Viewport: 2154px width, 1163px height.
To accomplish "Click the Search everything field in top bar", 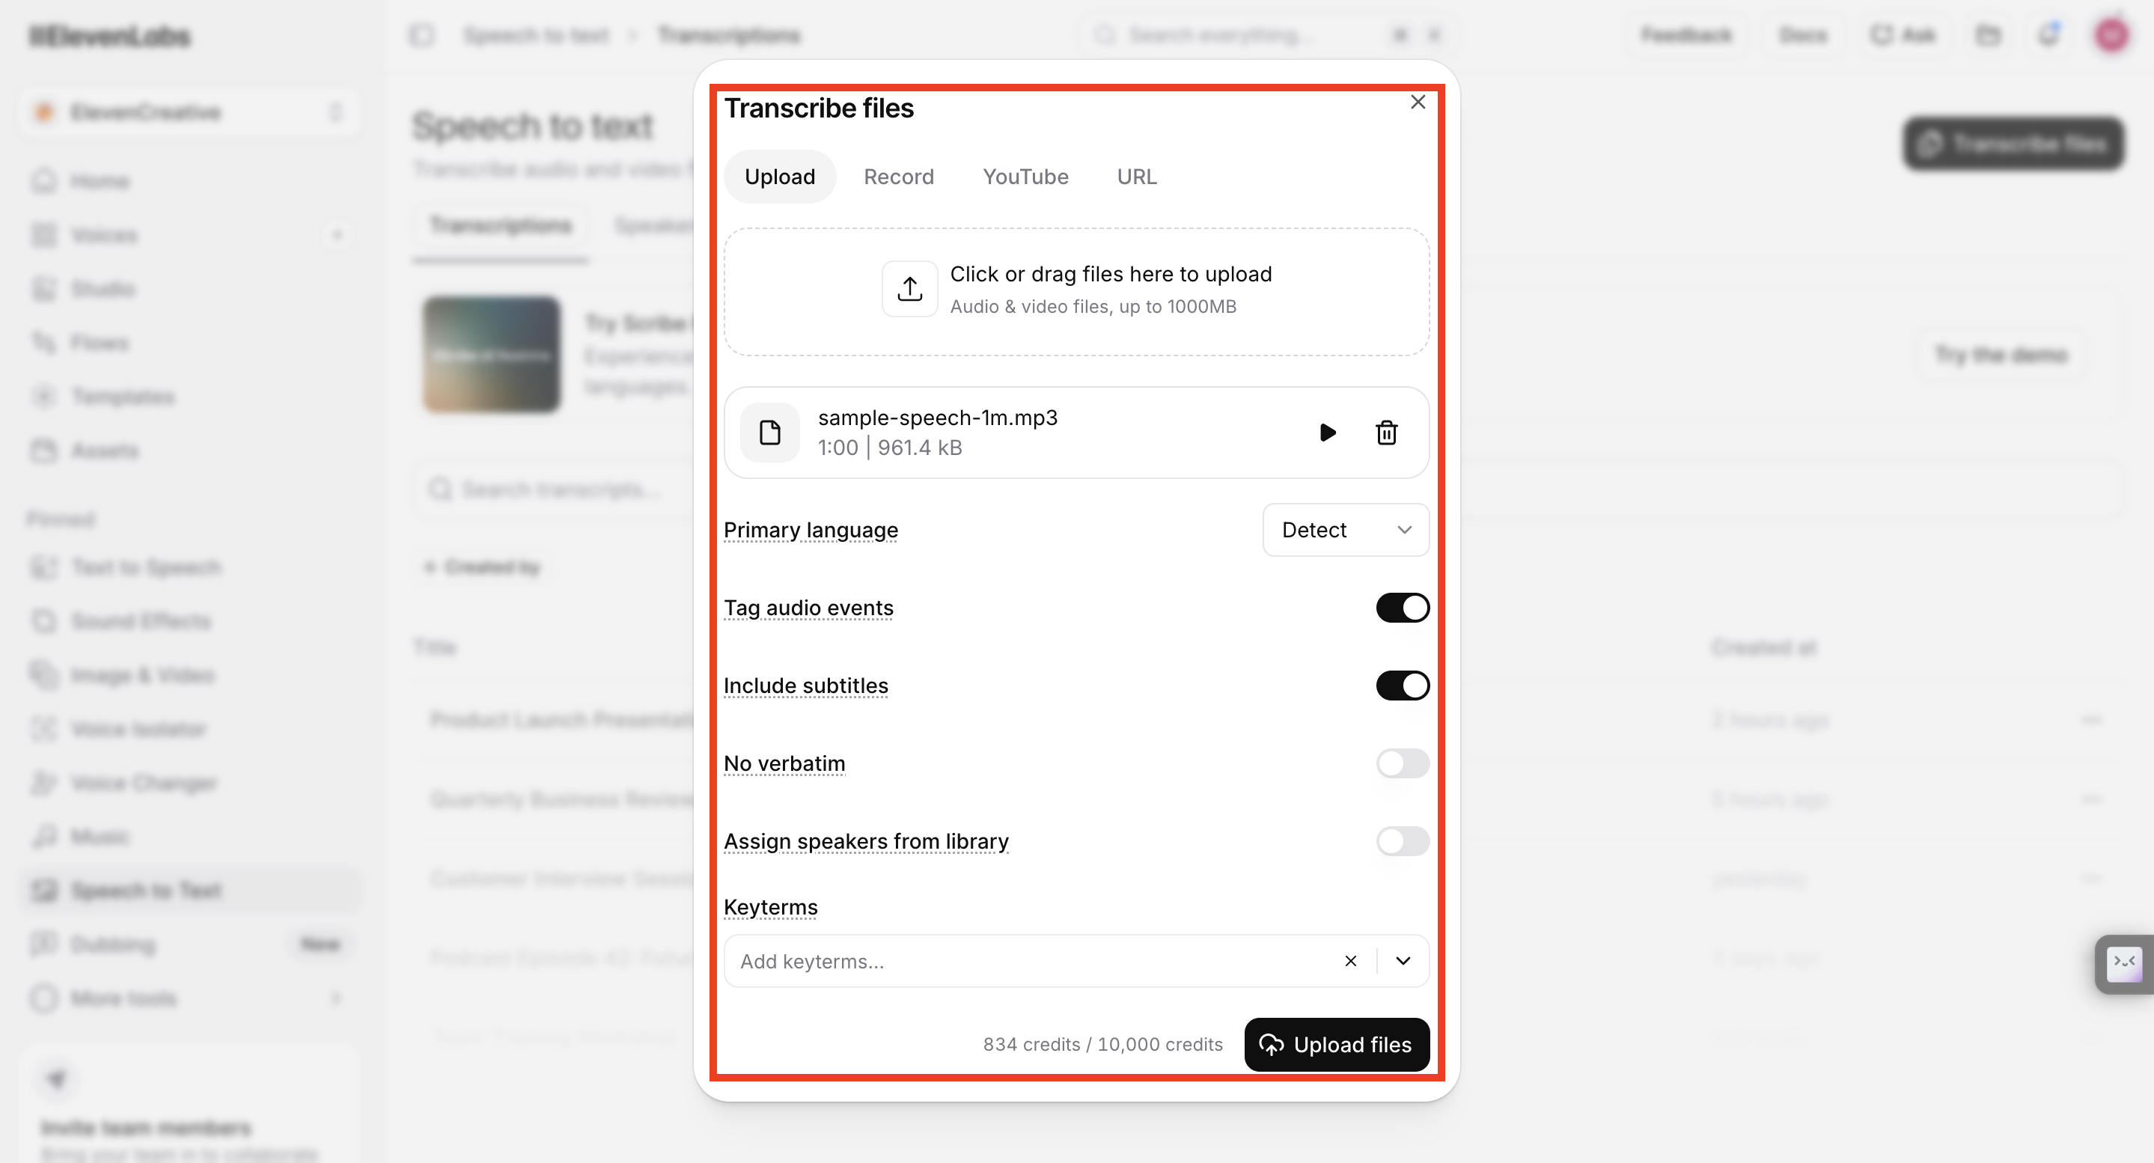I will (1267, 34).
